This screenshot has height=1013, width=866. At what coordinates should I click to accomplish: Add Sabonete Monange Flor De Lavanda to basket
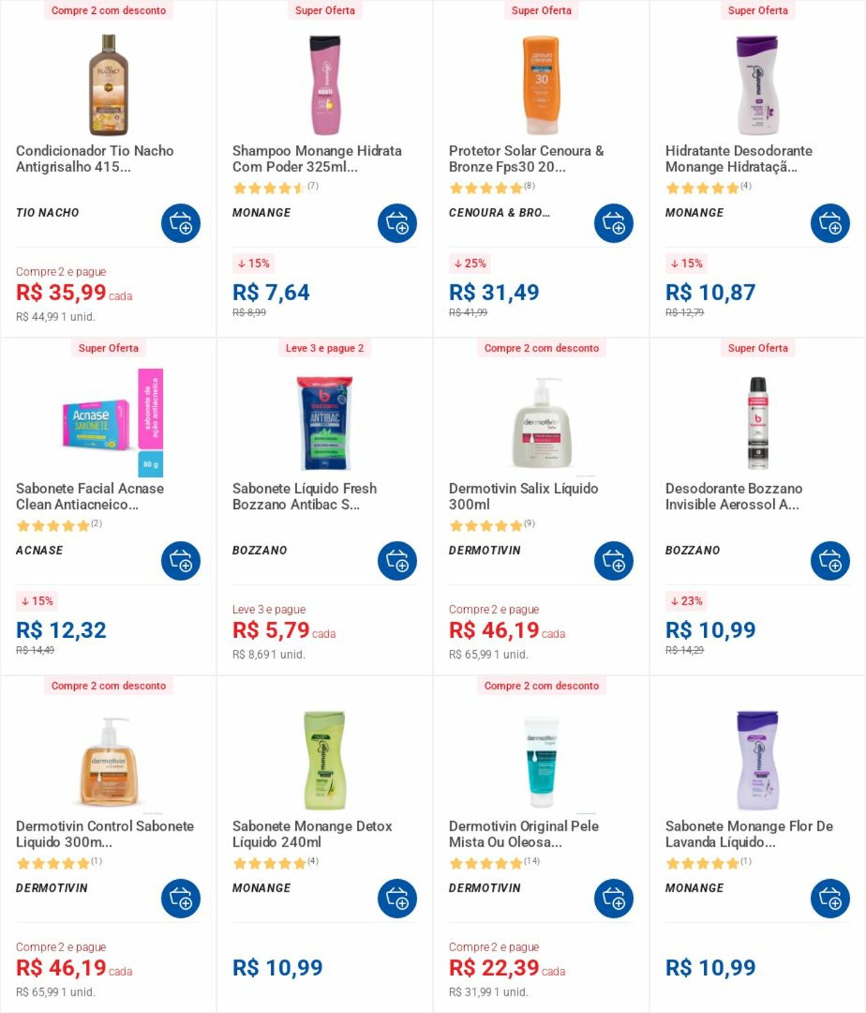click(830, 899)
